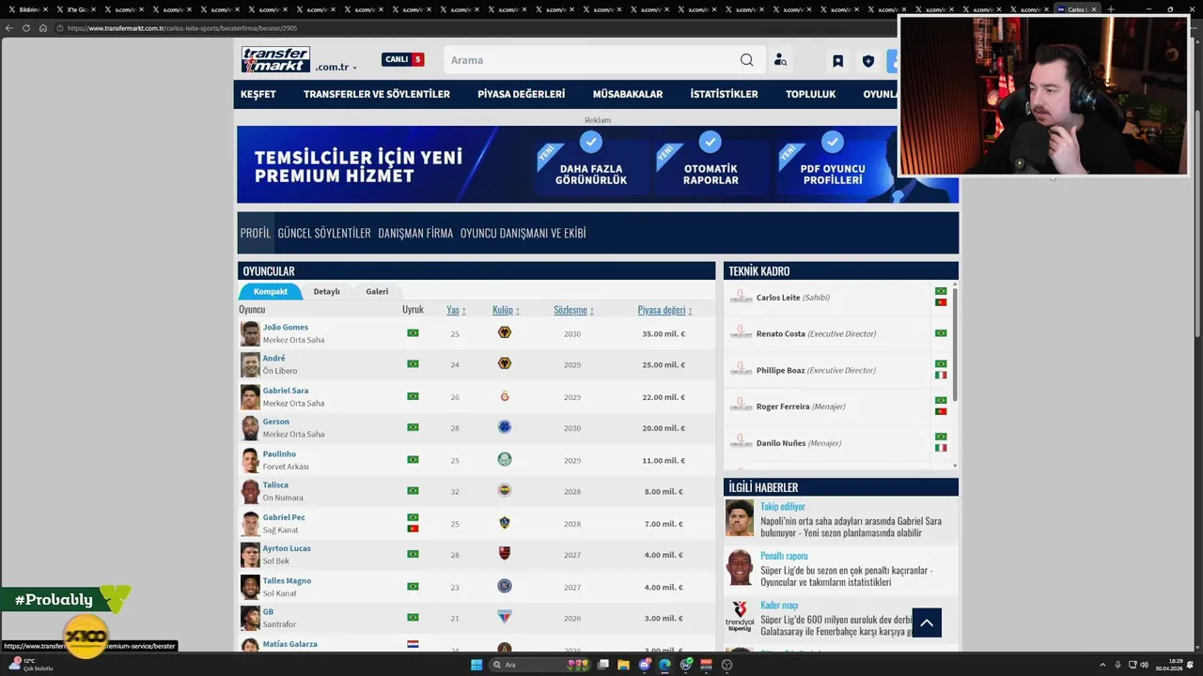This screenshot has height=676, width=1203.
Task: Open Talisca player profile link
Action: point(275,485)
